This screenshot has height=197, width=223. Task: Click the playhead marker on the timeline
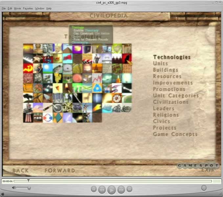point(28,181)
